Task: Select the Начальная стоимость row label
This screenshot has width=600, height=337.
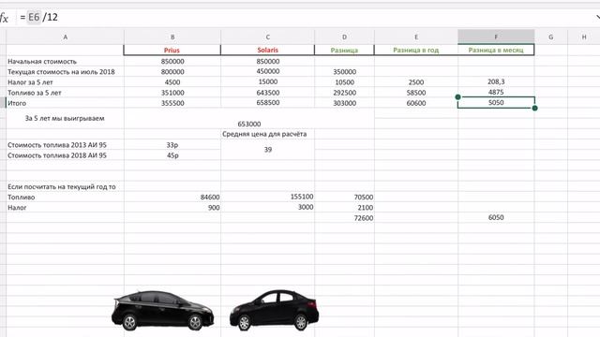Action: 65,61
